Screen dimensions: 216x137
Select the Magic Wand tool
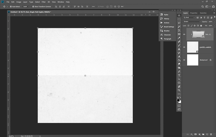click(179, 27)
